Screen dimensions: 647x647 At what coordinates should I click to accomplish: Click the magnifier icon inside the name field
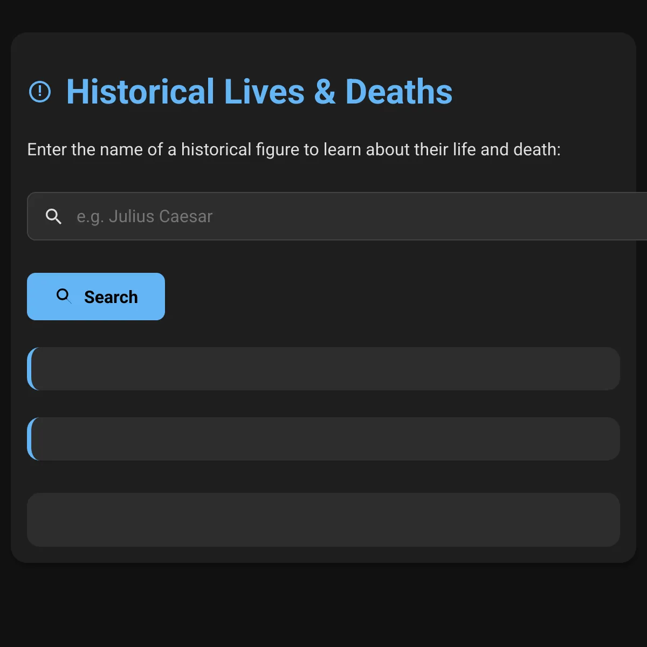pyautogui.click(x=53, y=216)
